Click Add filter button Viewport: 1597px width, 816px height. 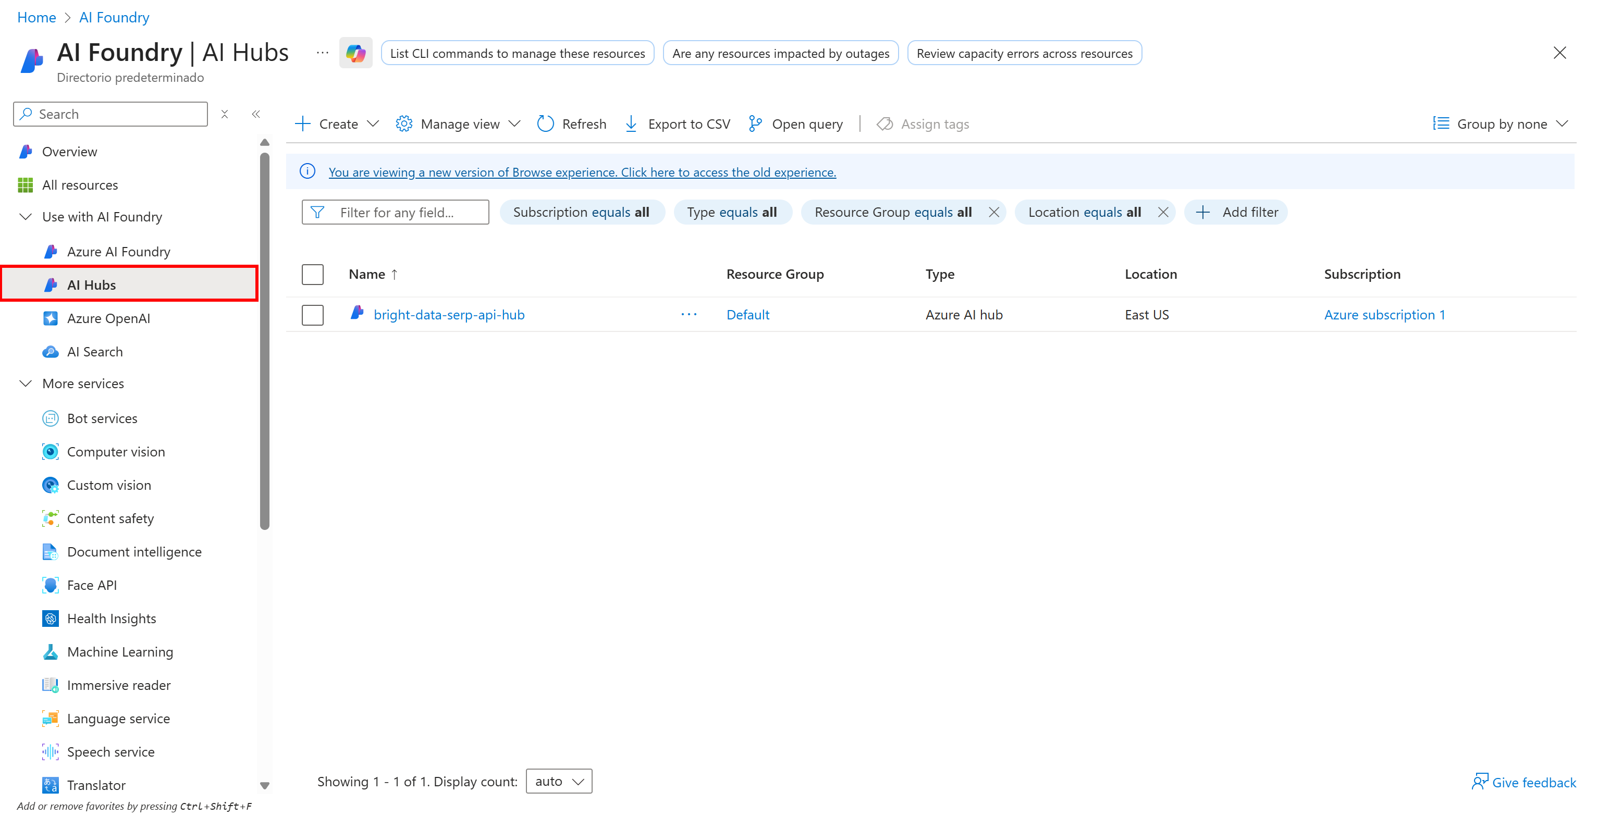(1236, 213)
